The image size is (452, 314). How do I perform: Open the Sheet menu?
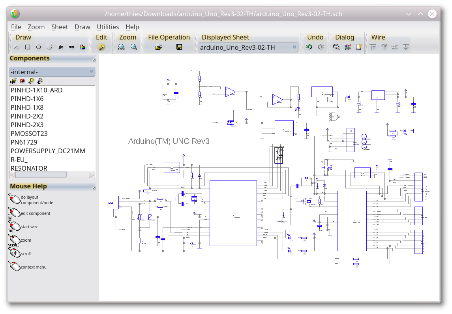click(60, 27)
